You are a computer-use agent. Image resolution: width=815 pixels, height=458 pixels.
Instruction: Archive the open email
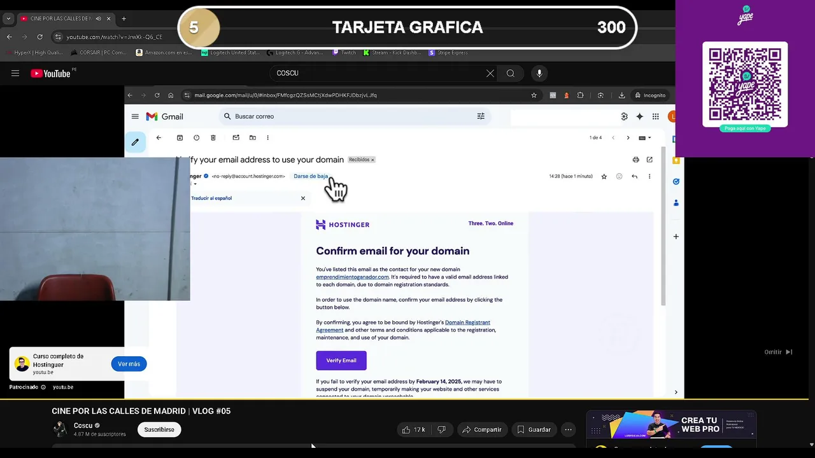[x=180, y=137]
